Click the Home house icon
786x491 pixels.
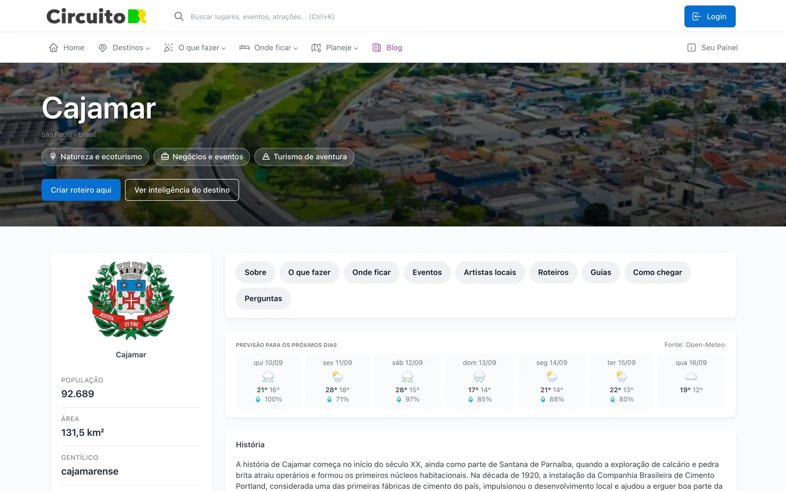tap(53, 48)
